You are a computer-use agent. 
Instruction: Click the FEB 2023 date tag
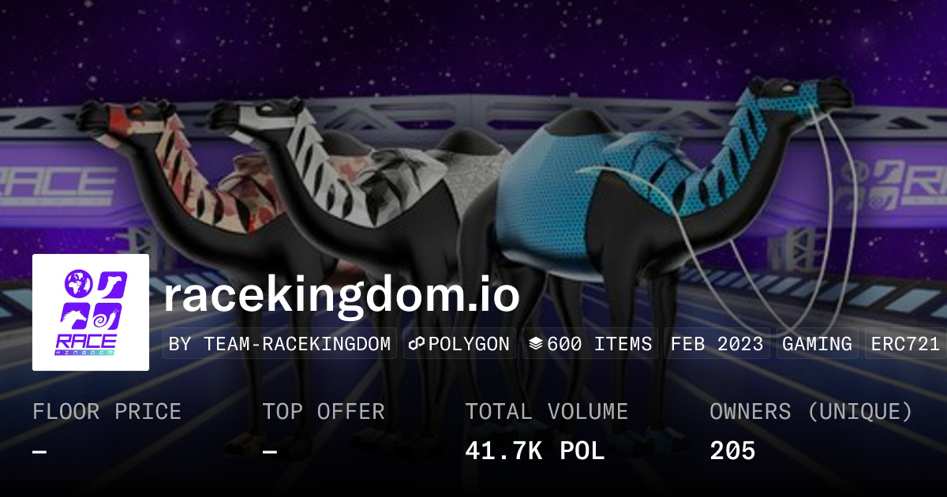(717, 344)
